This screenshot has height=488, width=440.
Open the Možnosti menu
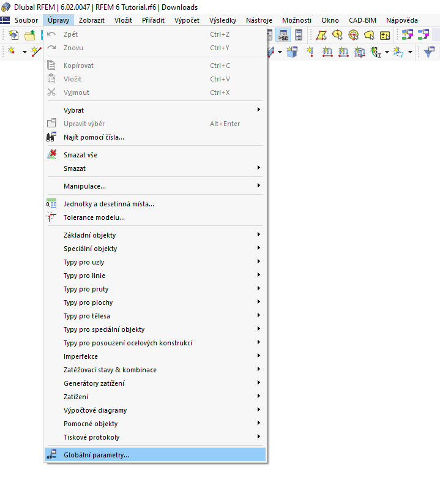click(x=297, y=20)
